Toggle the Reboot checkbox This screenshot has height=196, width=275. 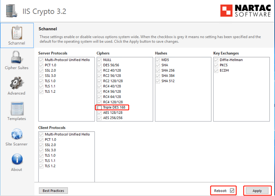(x=232, y=191)
